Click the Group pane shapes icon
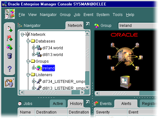This screenshot has width=160, height=120. 97,26
